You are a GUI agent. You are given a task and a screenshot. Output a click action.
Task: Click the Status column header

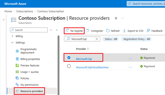tap(144, 49)
